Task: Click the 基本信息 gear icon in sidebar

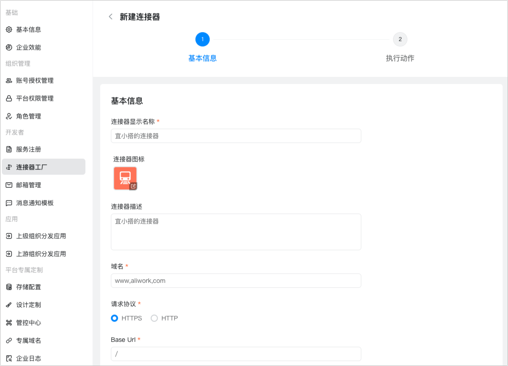Action: click(x=9, y=29)
